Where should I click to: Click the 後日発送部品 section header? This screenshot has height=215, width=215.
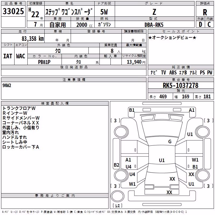(74, 67)
